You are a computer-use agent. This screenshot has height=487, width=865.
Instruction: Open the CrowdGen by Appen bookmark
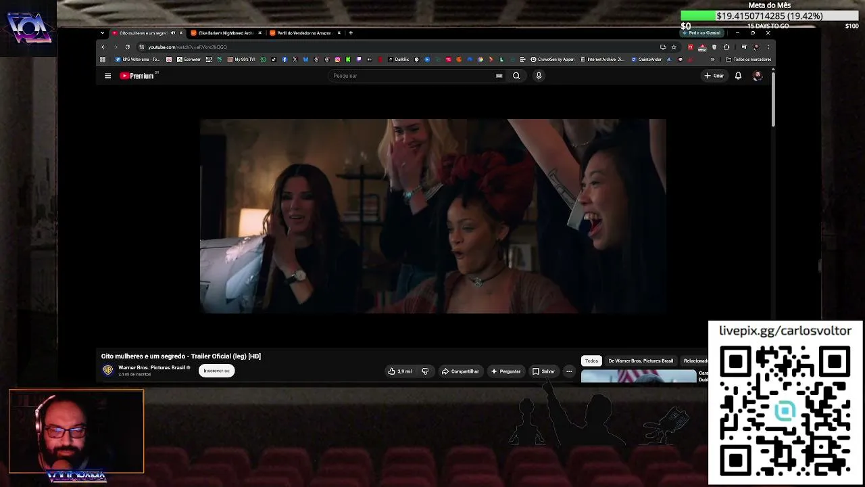tap(553, 60)
